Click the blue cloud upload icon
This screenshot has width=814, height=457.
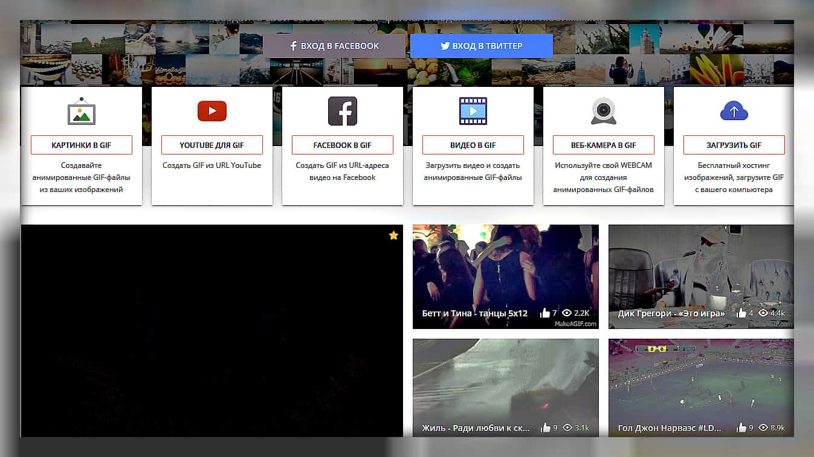click(734, 111)
